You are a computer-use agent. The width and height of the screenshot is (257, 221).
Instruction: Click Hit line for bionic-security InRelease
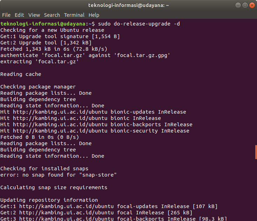95,131
